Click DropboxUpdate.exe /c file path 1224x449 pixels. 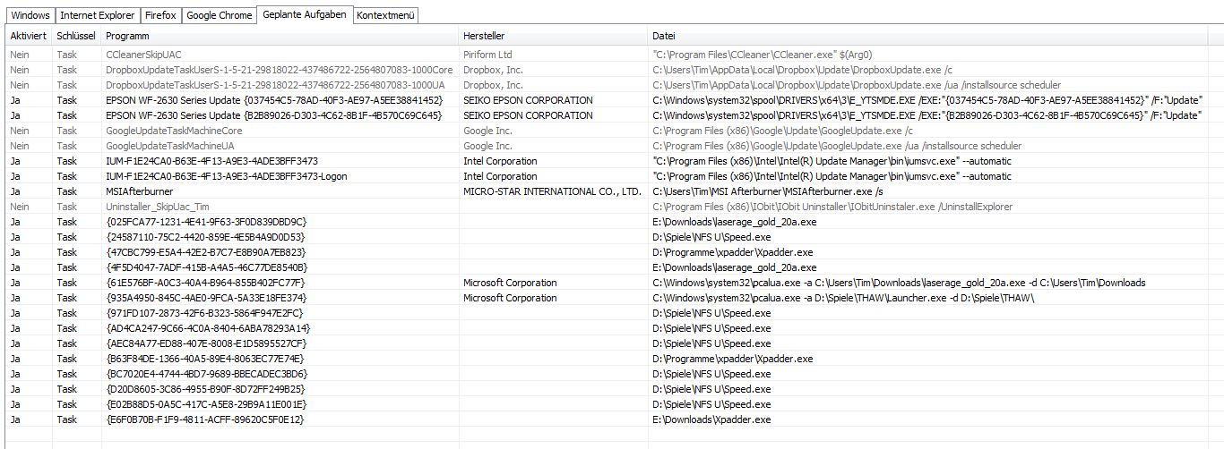[x=802, y=69]
